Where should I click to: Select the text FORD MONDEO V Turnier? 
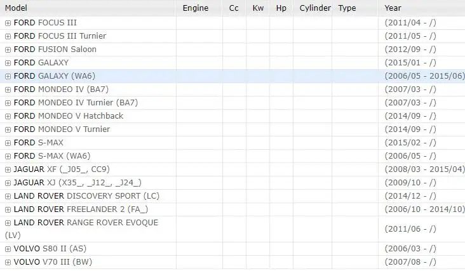(62, 129)
